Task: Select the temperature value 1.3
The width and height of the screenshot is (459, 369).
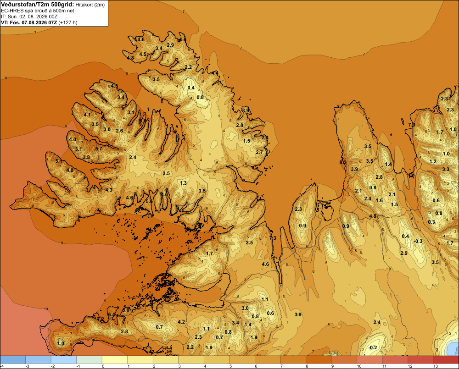Action: pos(183,183)
